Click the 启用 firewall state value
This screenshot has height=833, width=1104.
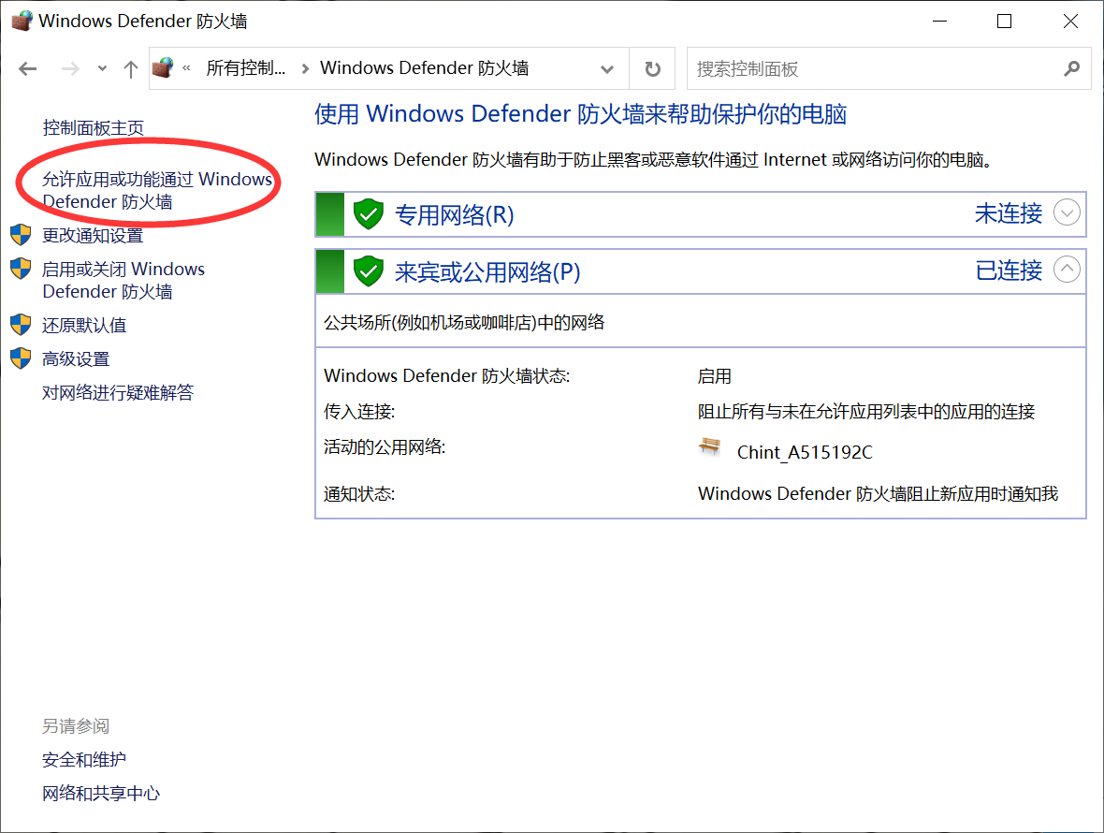tap(715, 376)
